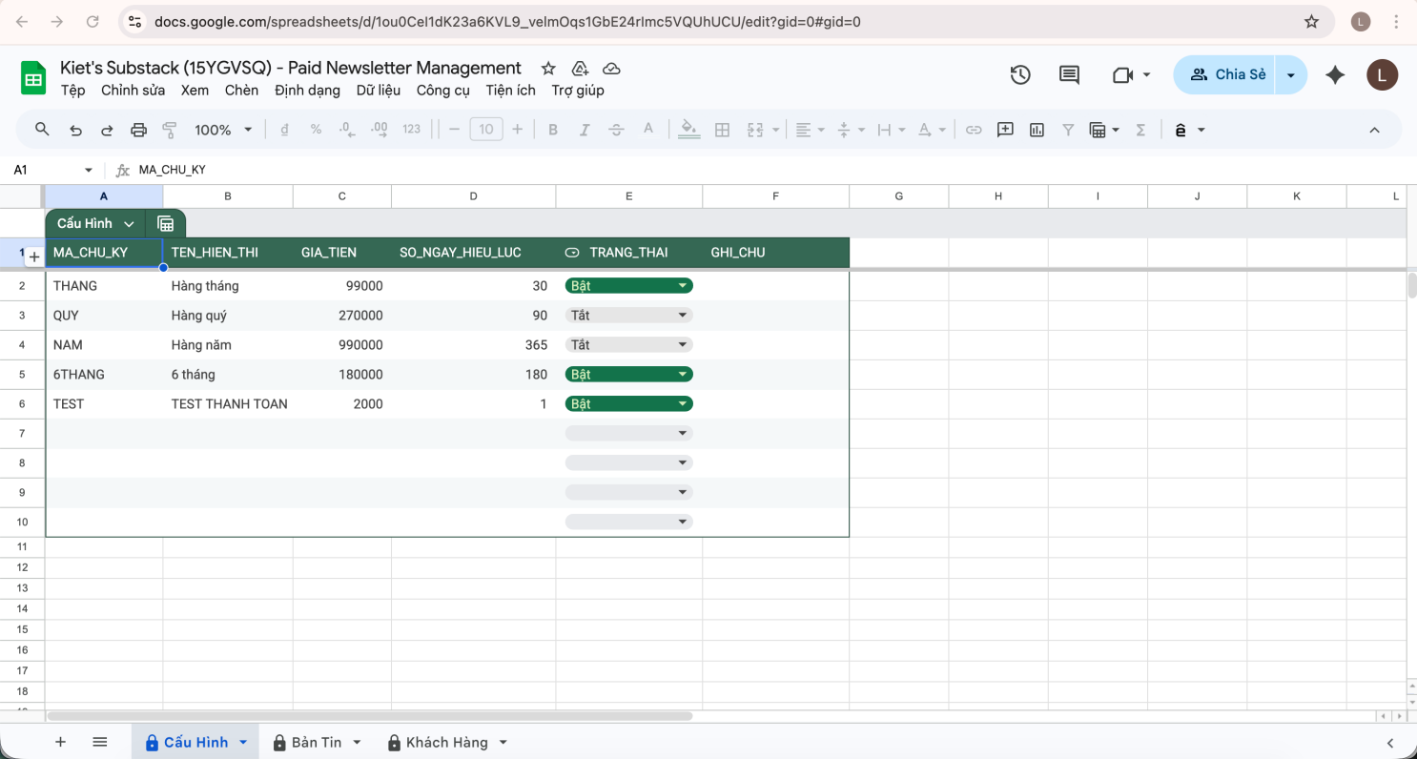Click the create filter funnel icon
The image size is (1417, 759).
(x=1068, y=130)
